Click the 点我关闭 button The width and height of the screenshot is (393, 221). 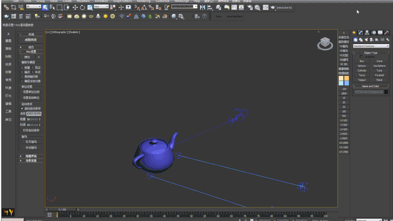click(x=31, y=40)
